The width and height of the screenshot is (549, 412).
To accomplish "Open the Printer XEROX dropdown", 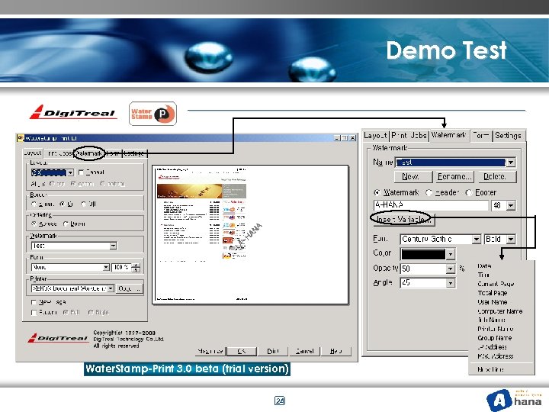I will [x=111, y=288].
